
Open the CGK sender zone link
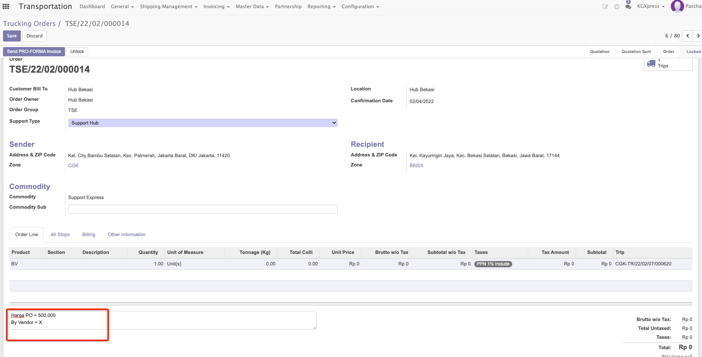[73, 166]
